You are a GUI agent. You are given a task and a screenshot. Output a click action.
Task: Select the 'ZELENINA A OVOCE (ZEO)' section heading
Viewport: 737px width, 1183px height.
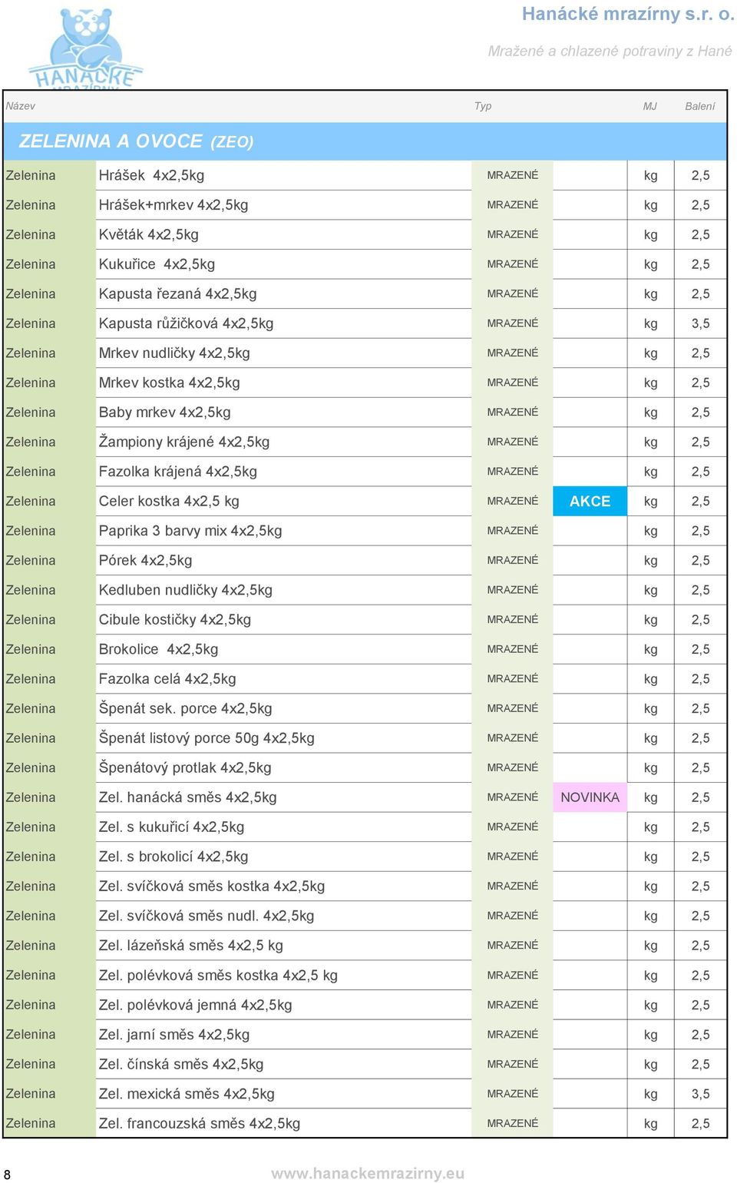pyautogui.click(x=136, y=141)
